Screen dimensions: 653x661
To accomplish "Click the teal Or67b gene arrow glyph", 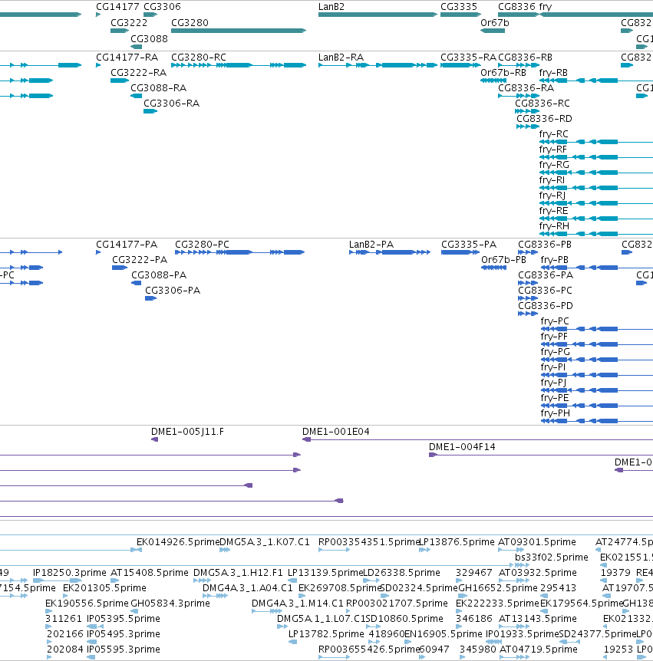I will 493,31.
